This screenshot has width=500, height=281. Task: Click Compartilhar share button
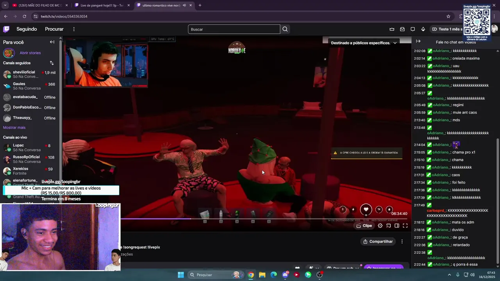pyautogui.click(x=378, y=242)
